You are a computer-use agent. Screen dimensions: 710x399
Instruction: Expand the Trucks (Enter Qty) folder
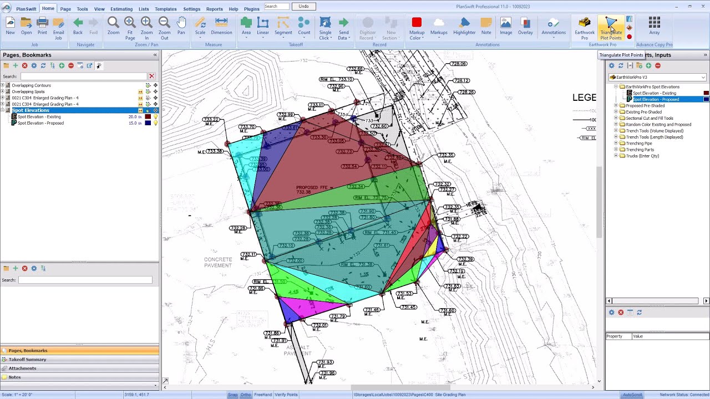coord(616,156)
